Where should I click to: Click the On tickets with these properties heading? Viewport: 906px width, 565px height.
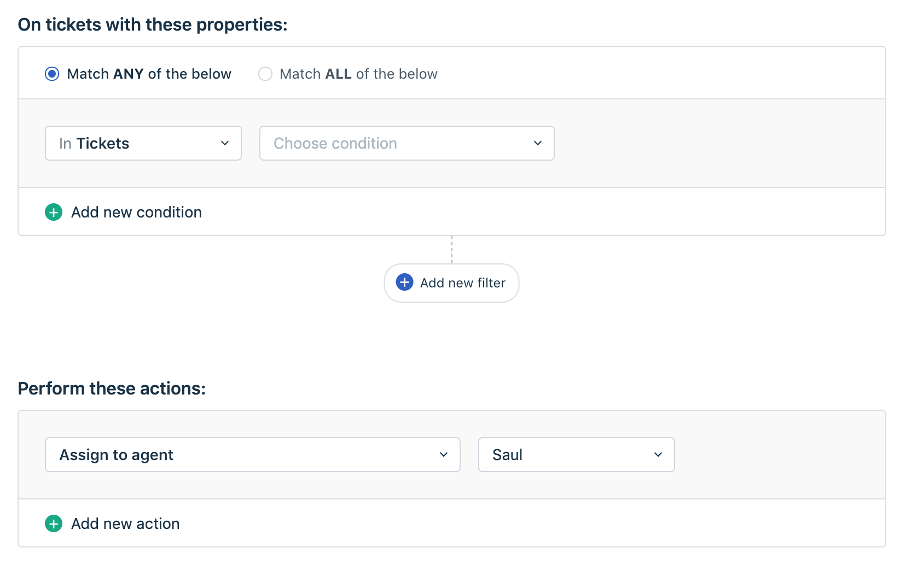coord(153,25)
